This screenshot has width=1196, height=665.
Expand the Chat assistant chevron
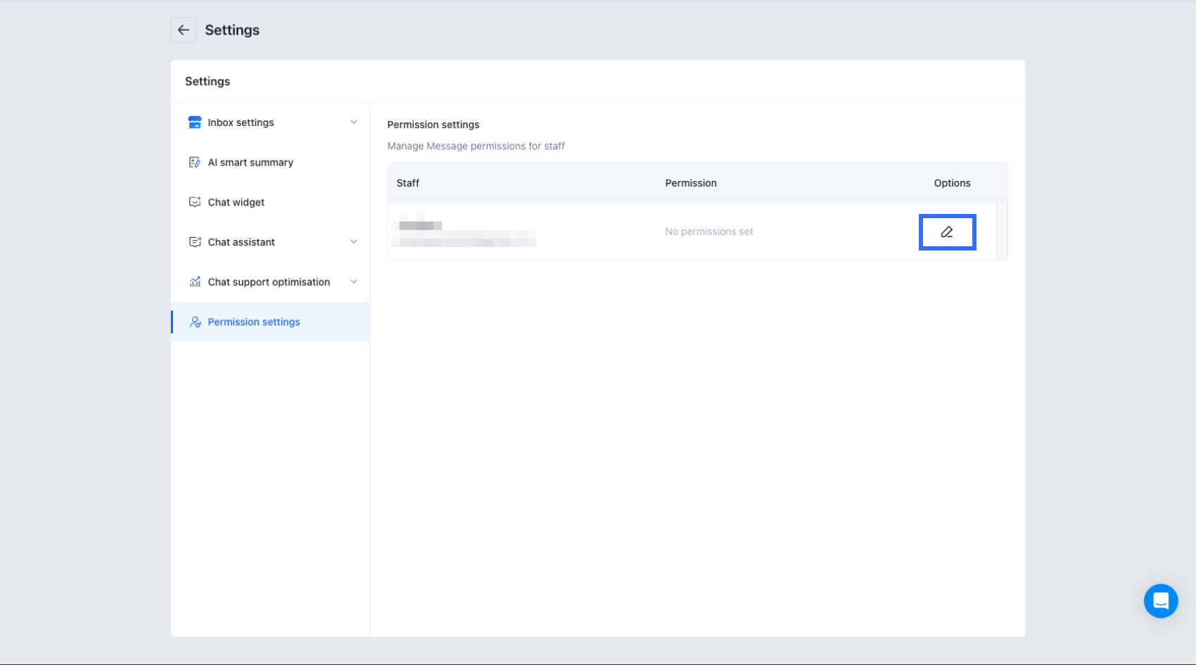[354, 242]
